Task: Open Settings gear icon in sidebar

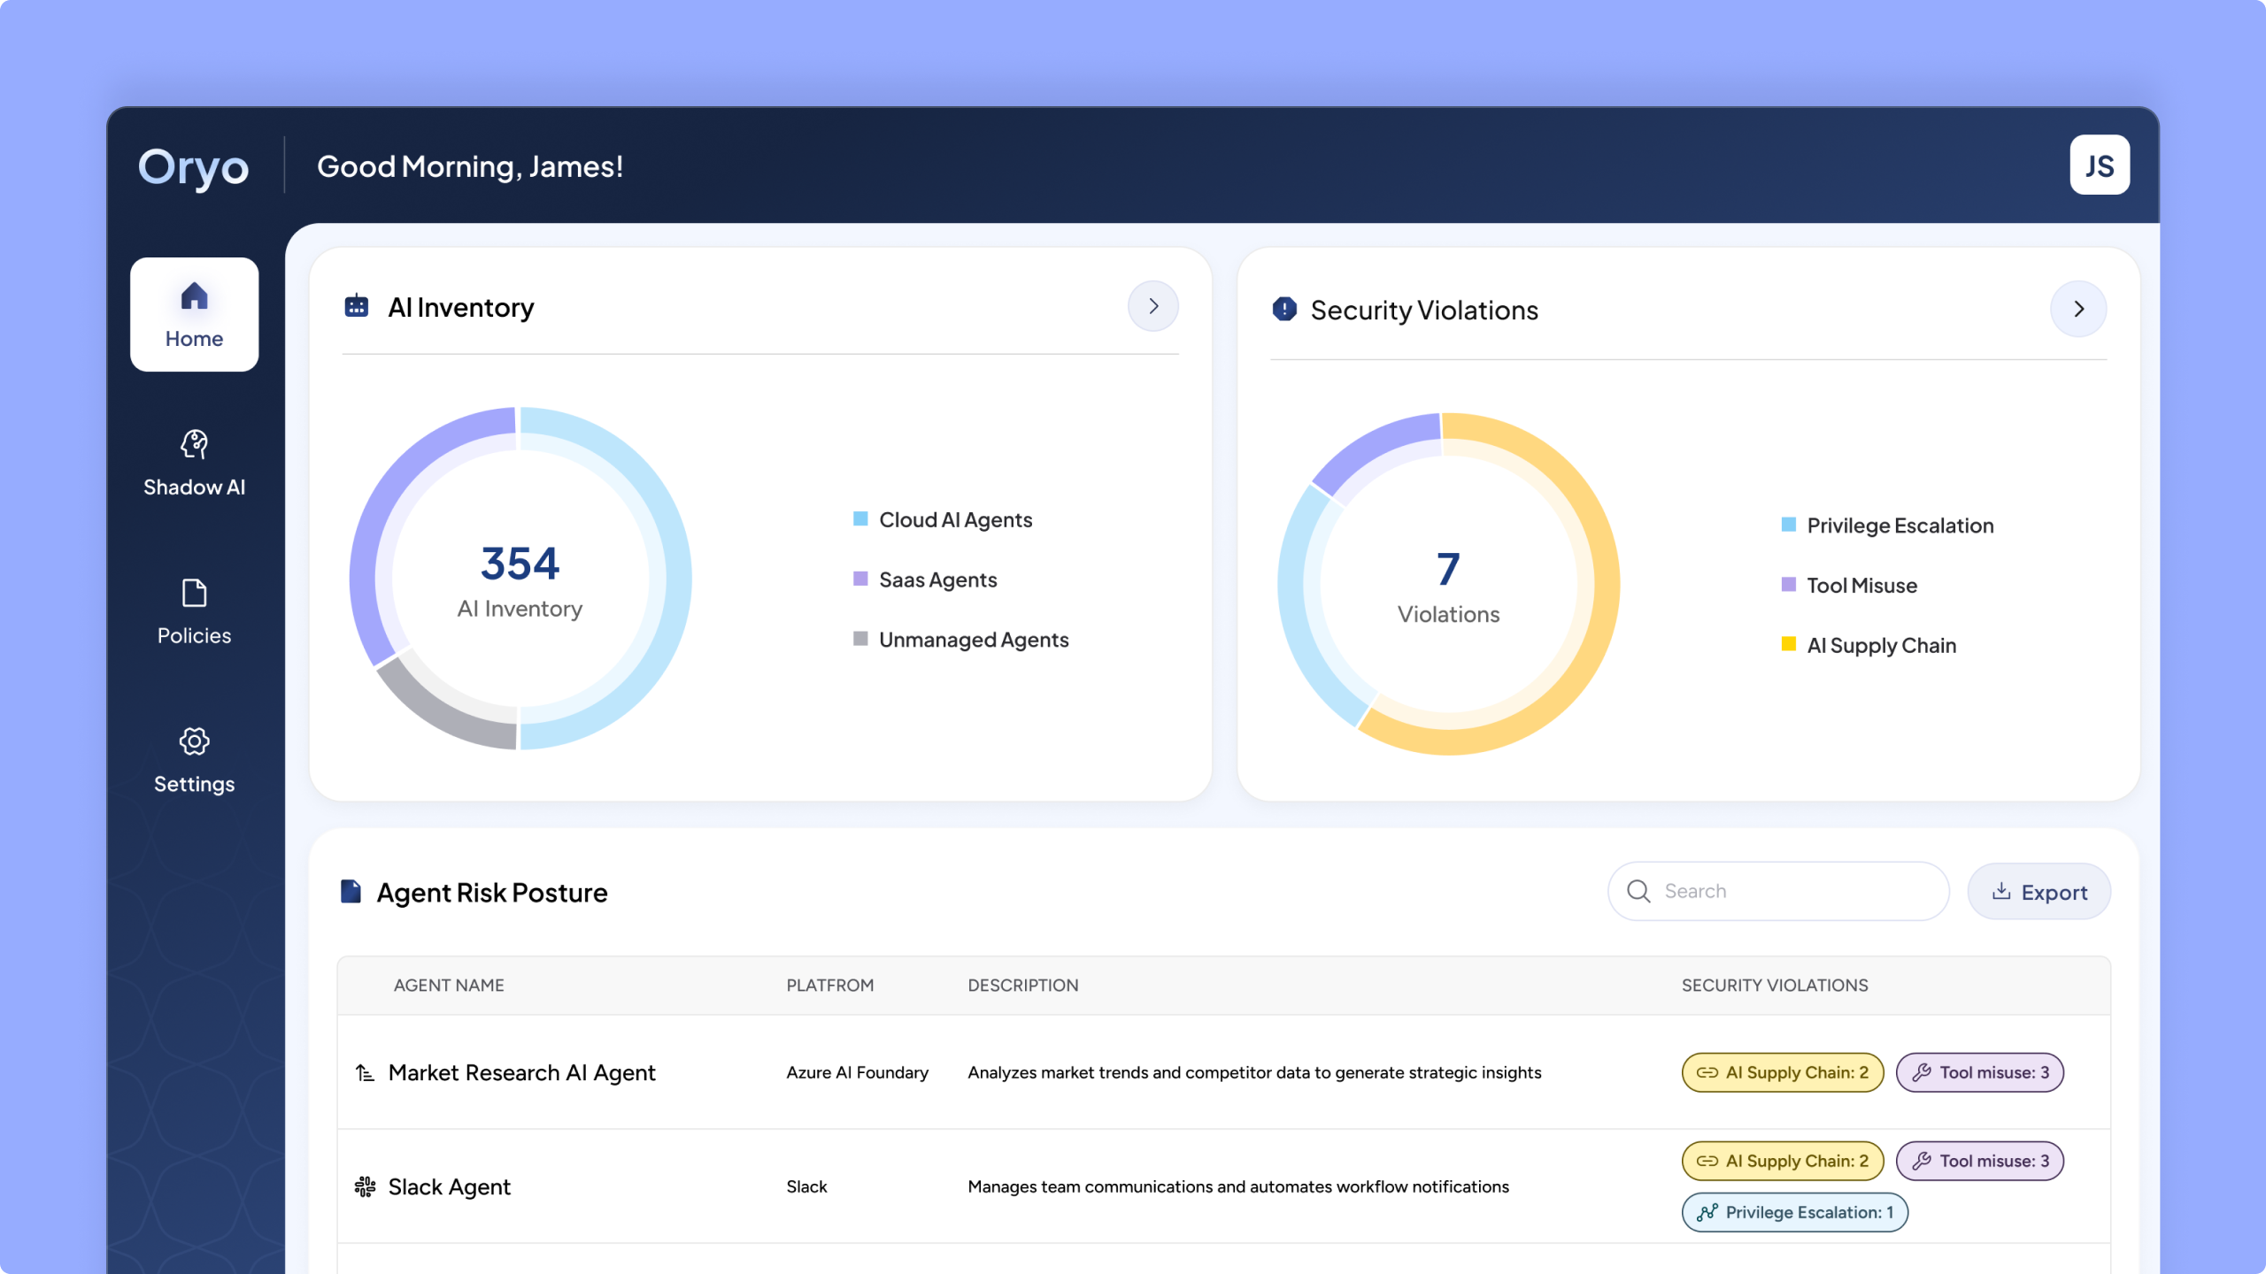Action: pyautogui.click(x=194, y=741)
